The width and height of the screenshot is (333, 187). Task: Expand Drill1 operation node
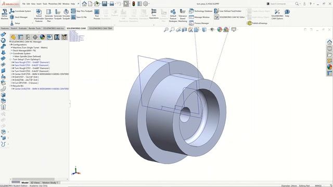click(11, 77)
